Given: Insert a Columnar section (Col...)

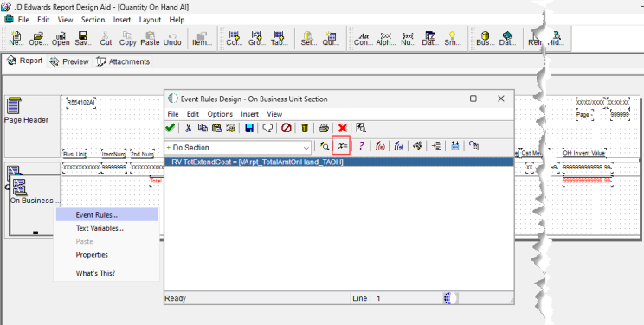Looking at the screenshot, I should [x=235, y=39].
